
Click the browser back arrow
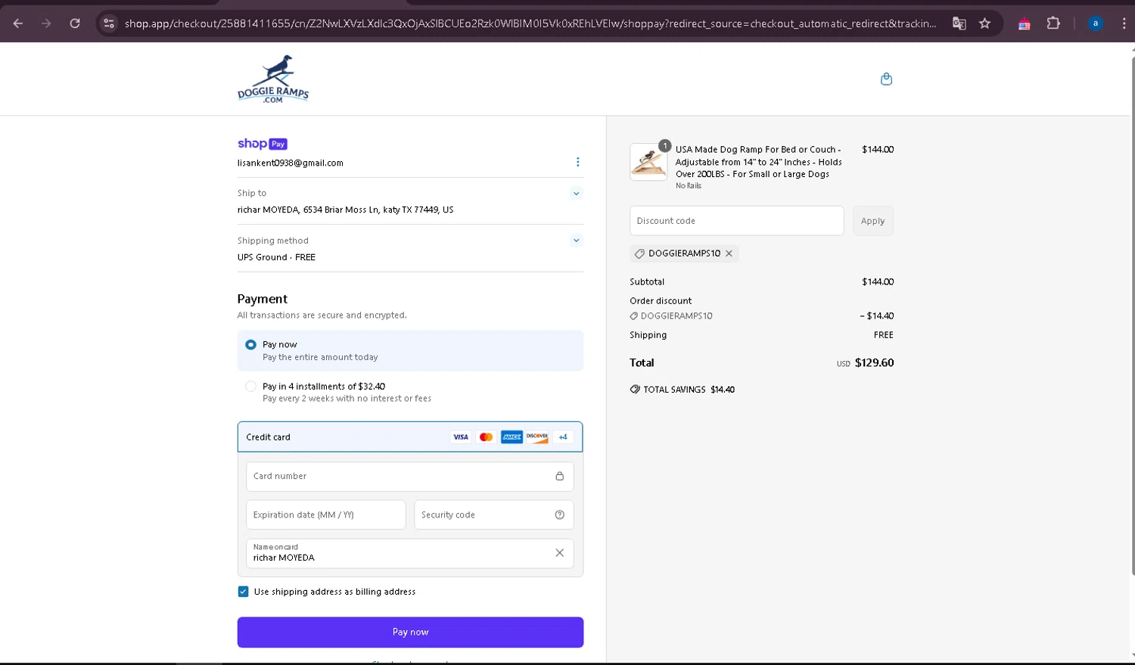click(18, 23)
